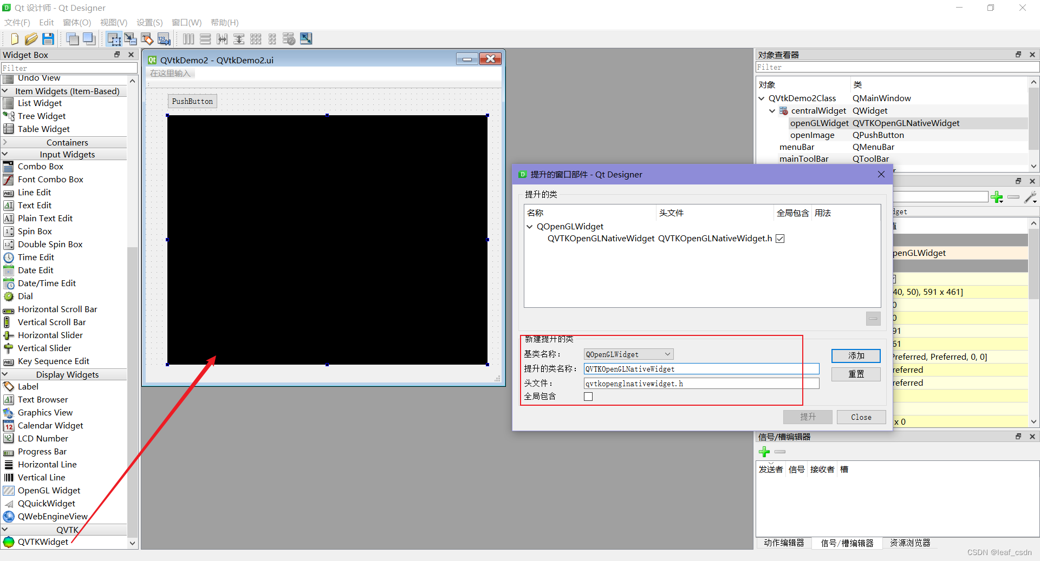Select mainToolBar row in object inspector
This screenshot has width=1040, height=561.
(x=892, y=159)
